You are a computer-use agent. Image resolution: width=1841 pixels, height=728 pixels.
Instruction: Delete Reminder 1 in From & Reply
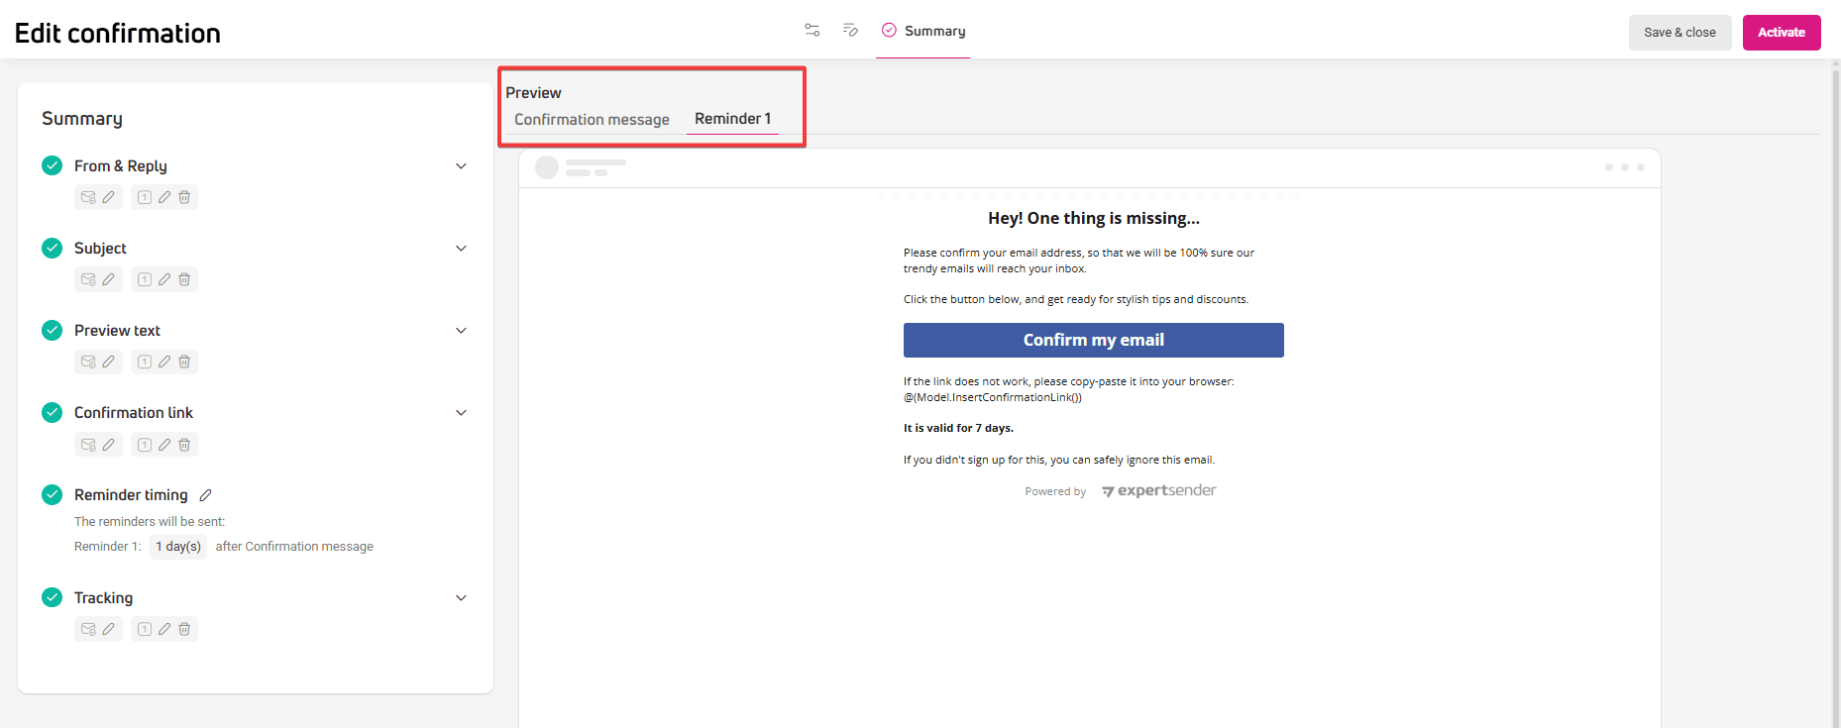tap(184, 197)
